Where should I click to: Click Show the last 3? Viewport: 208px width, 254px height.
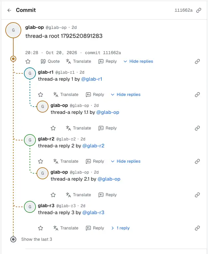(37, 239)
